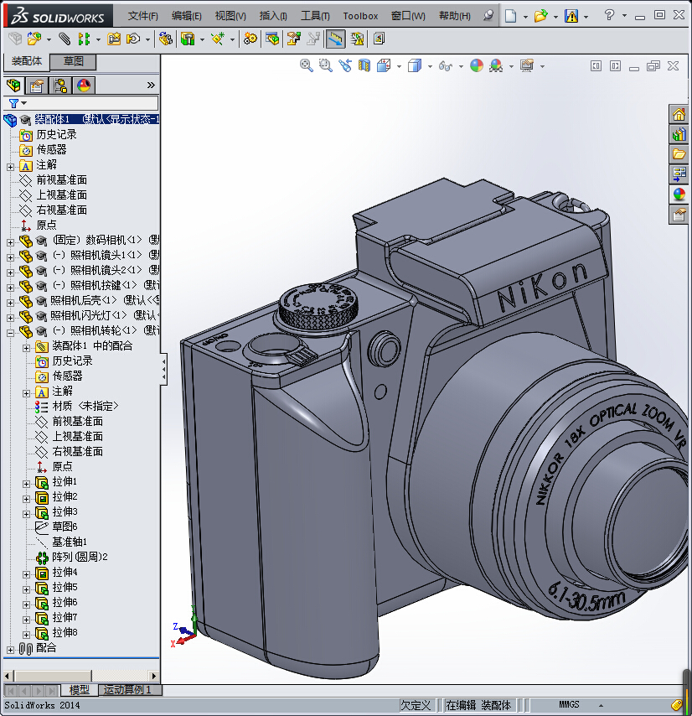The width and height of the screenshot is (692, 716).
Task: Open the 工具(T) menu
Action: 315,16
